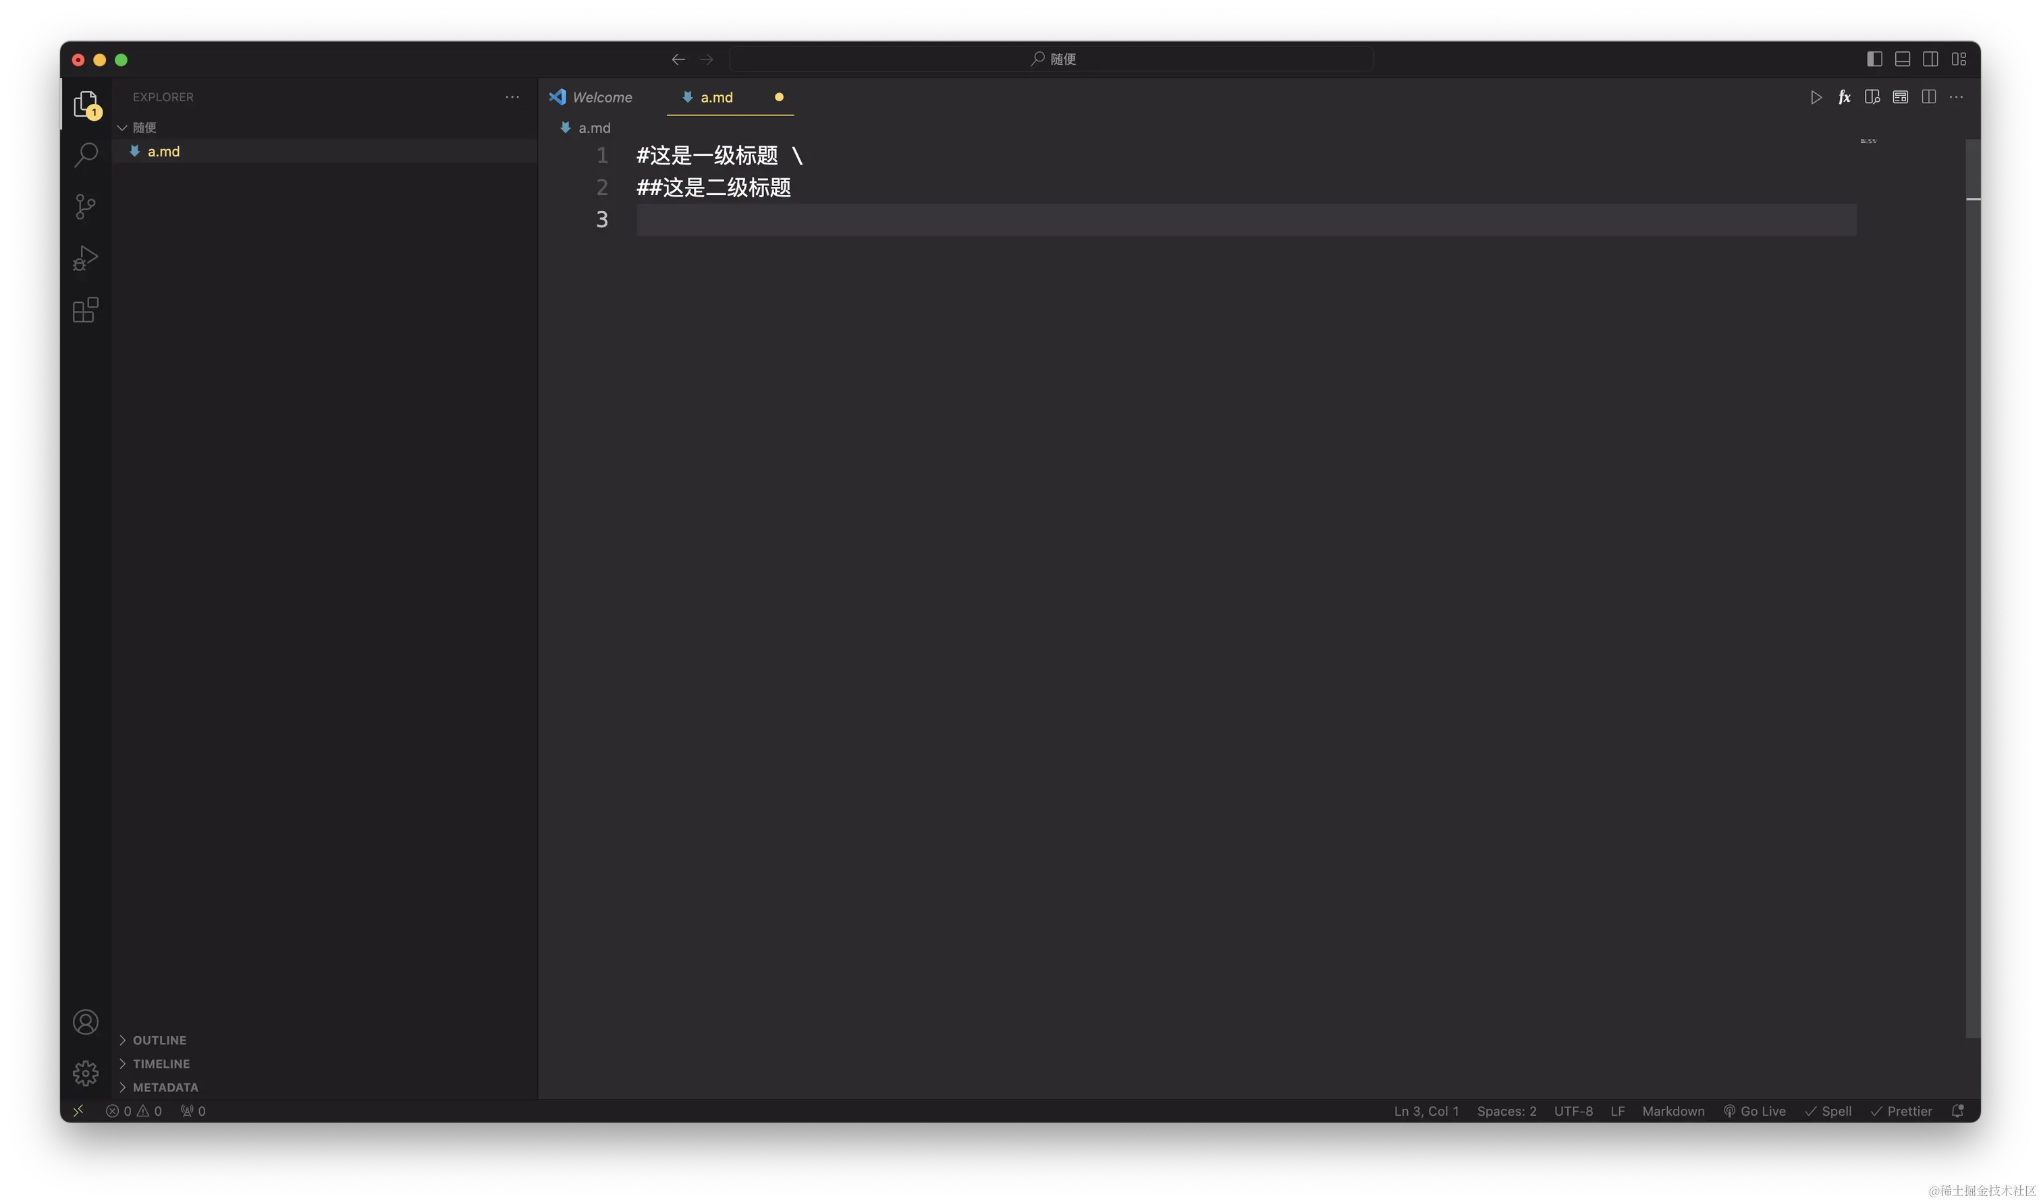The width and height of the screenshot is (2041, 1202).
Task: Open the Manage gear menu
Action: (85, 1074)
